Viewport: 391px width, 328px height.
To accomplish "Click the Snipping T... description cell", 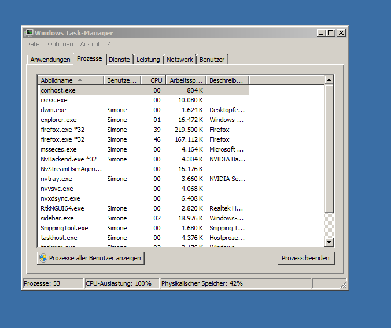I will pos(227,228).
